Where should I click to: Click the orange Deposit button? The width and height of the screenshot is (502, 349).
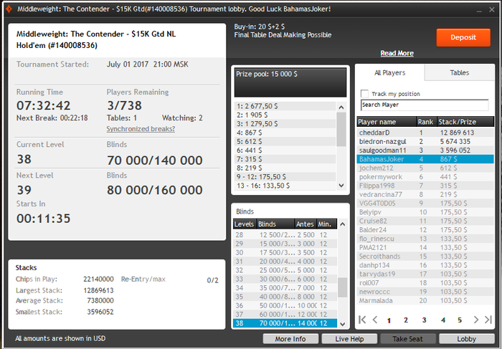tap(463, 37)
